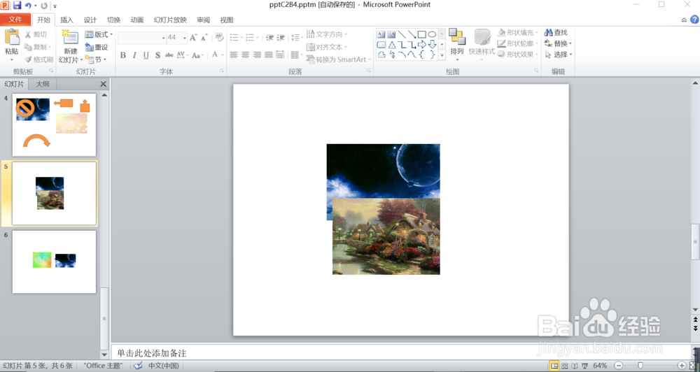Toggle Strikethrough formatting

(169, 55)
